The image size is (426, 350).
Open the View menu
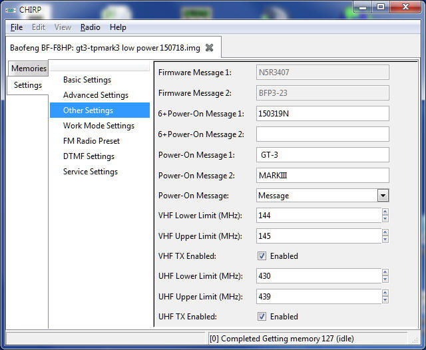click(x=63, y=27)
